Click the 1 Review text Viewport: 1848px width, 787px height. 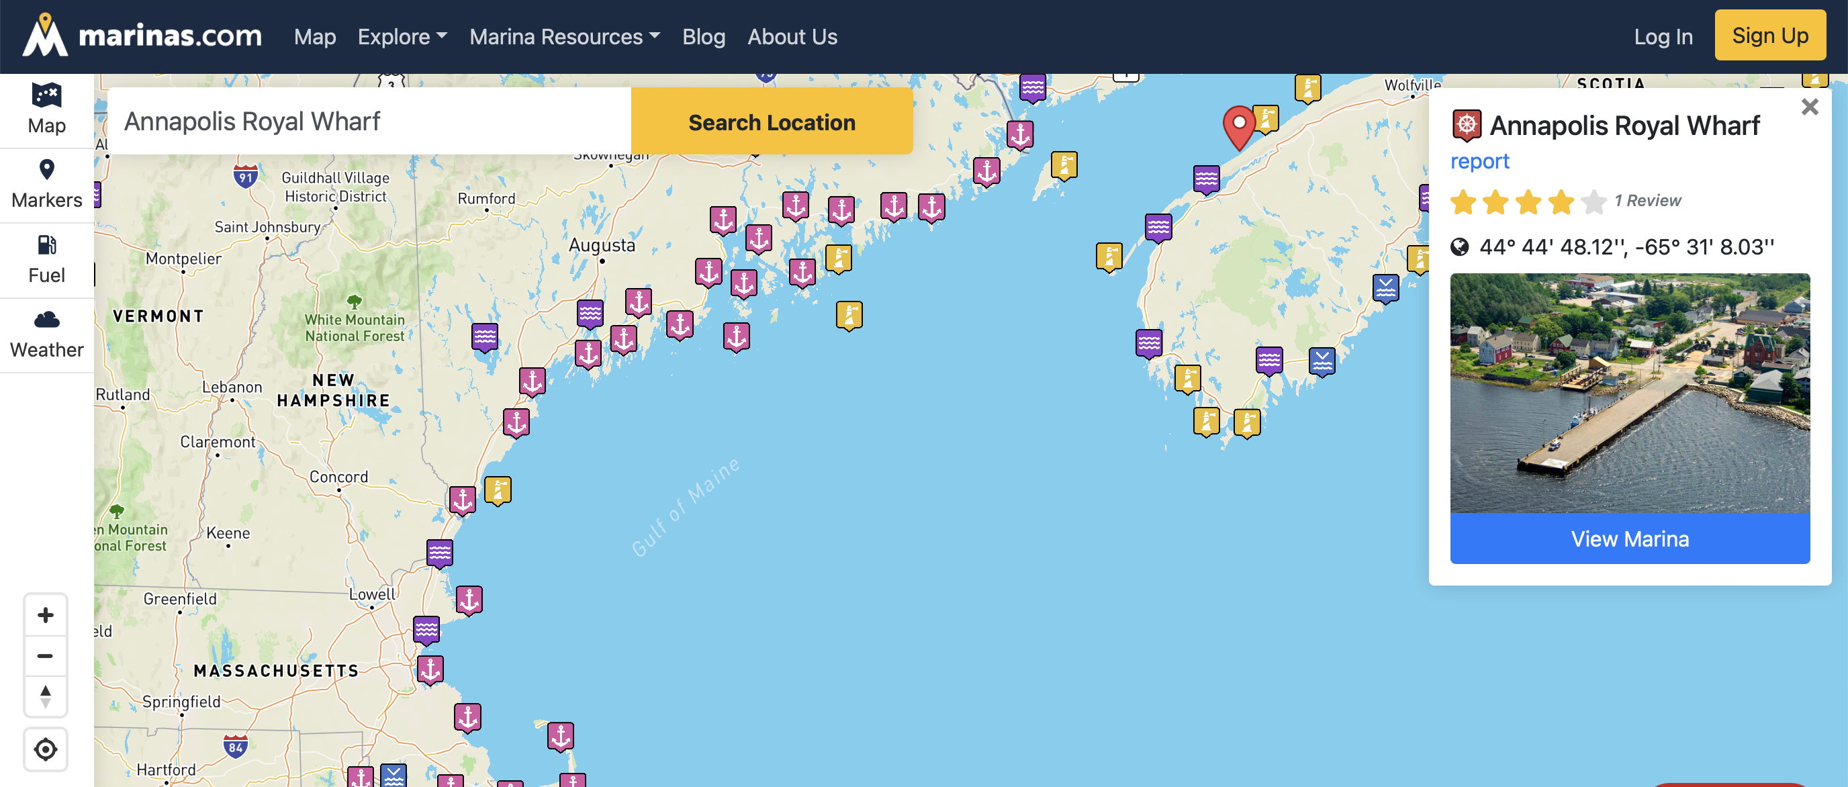click(x=1647, y=201)
